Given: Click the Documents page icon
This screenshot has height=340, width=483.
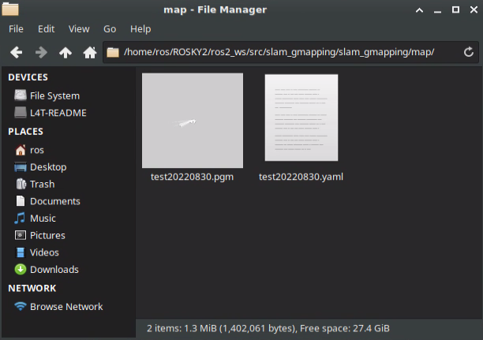Looking at the screenshot, I should point(21,201).
